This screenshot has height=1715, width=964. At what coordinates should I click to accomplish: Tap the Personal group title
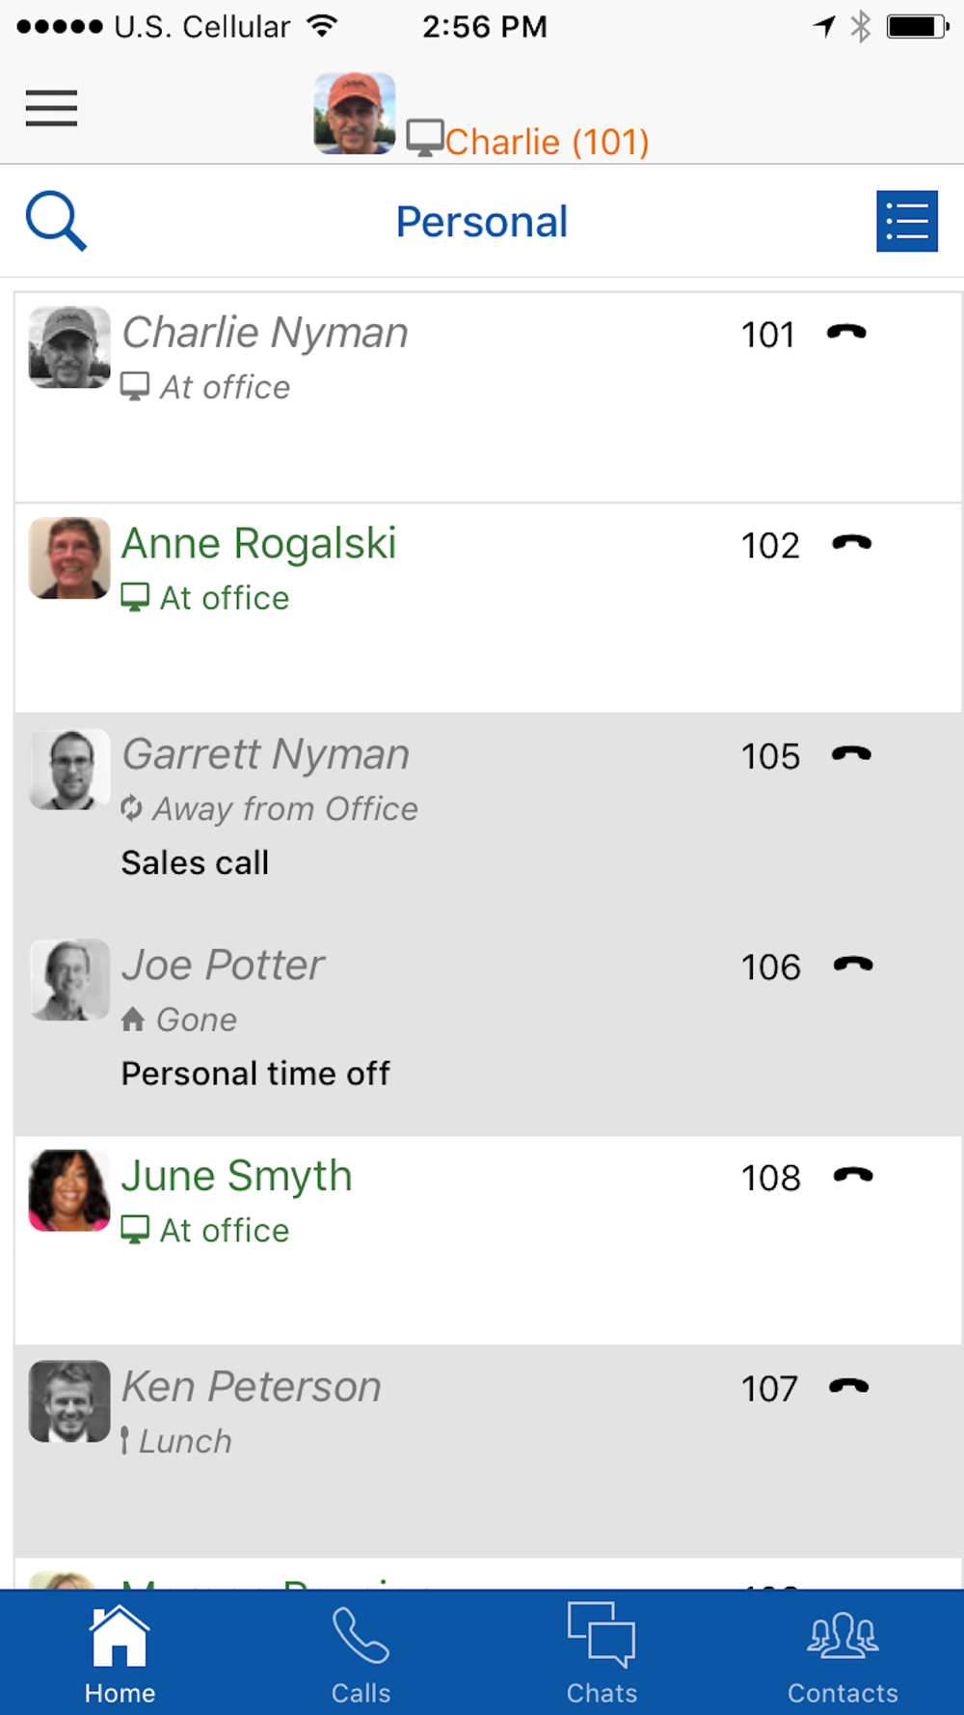click(x=482, y=222)
